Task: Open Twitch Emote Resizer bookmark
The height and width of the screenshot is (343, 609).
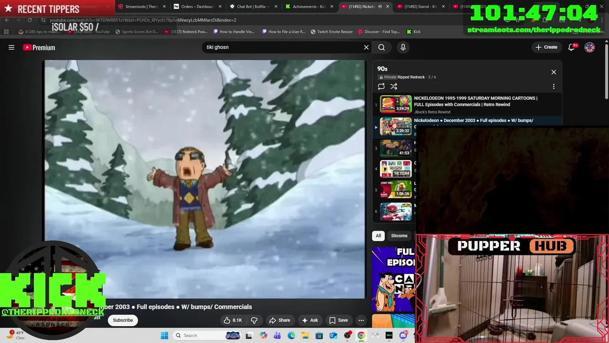Action: coord(332,32)
